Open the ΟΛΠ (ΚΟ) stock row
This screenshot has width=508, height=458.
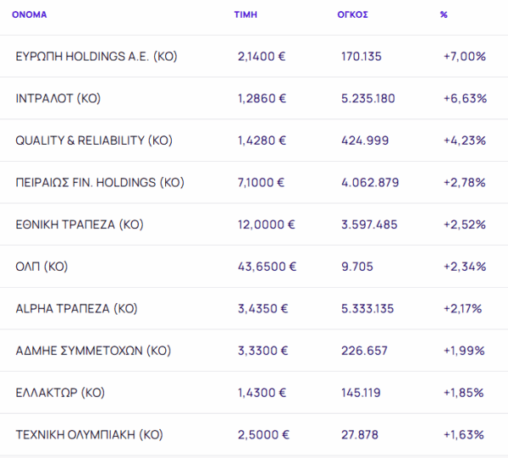[x=41, y=267]
